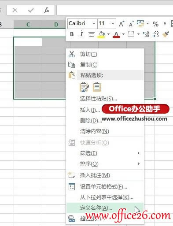
Task: Toggle italic formatting in mini toolbar
Action: [x=81, y=34]
